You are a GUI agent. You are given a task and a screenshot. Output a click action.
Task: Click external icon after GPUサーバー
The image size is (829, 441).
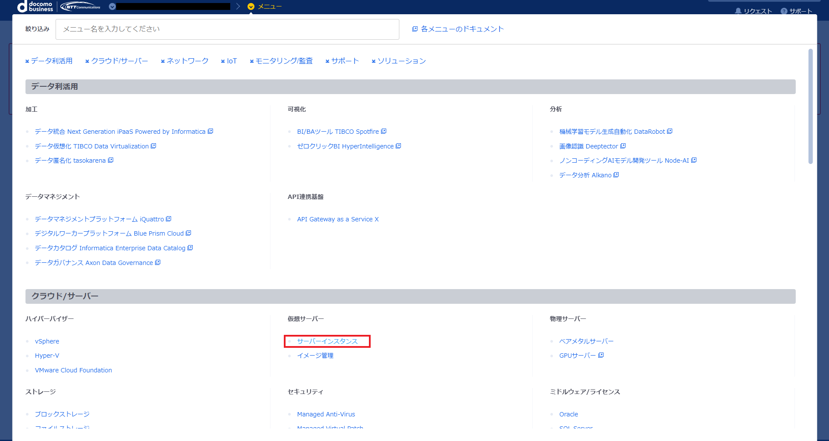[601, 355]
